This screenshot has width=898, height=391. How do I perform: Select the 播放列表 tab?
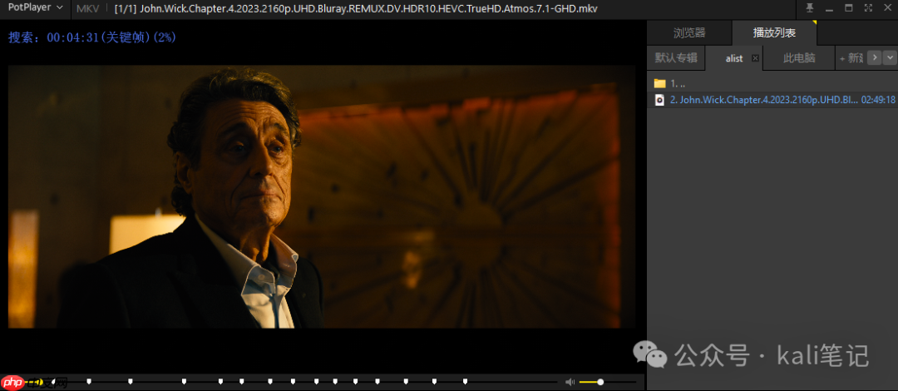point(774,32)
